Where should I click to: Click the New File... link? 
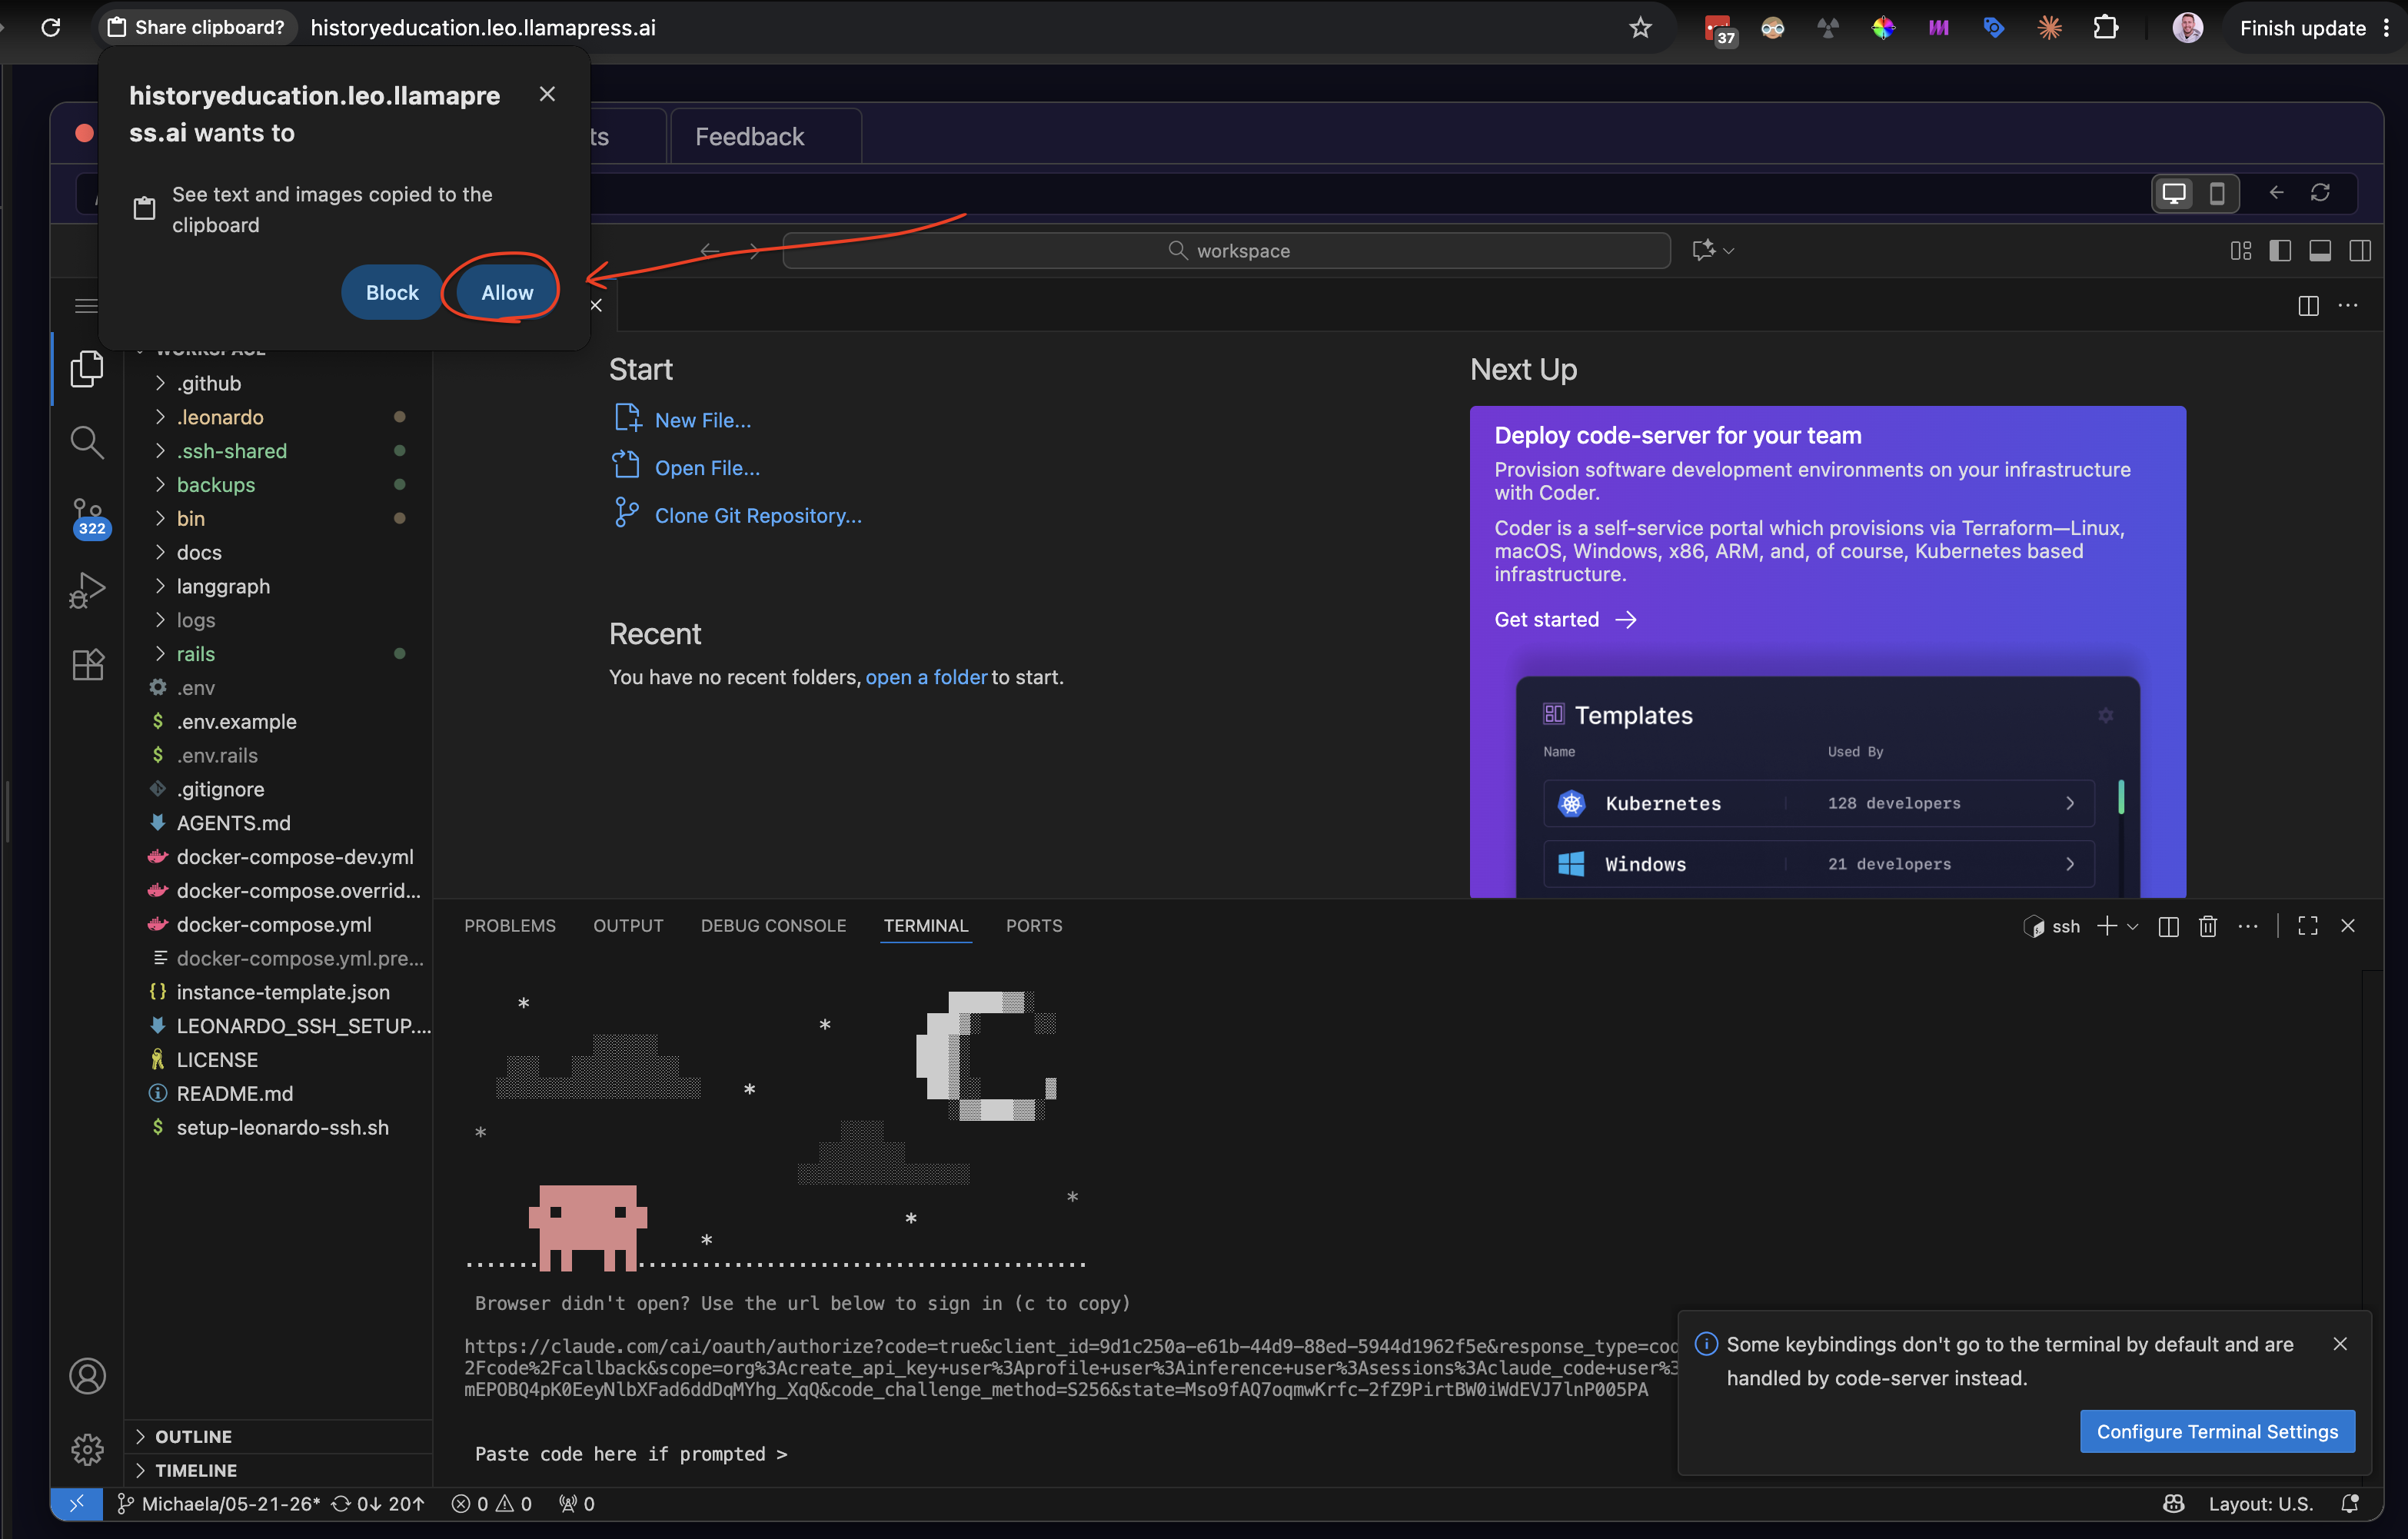tap(702, 420)
